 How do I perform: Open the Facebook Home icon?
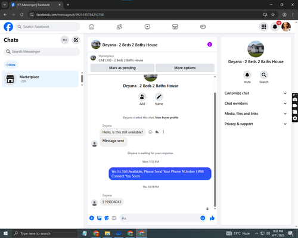91,27
